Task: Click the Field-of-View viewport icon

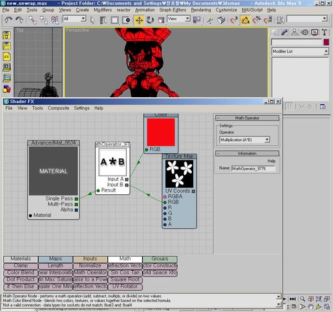Action: (x=302, y=307)
